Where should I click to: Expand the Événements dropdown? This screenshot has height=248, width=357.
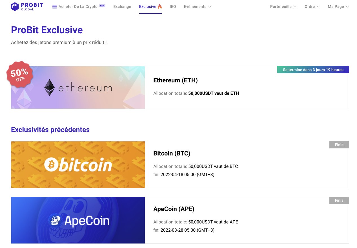click(198, 6)
